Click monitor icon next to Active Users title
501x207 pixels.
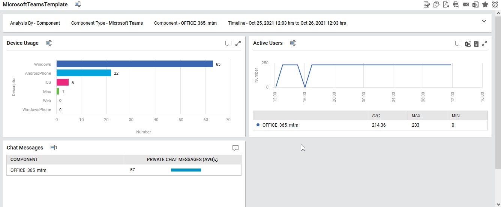tap(293, 43)
